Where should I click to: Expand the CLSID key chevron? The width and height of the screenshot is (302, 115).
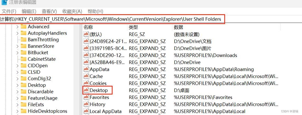click(17, 72)
